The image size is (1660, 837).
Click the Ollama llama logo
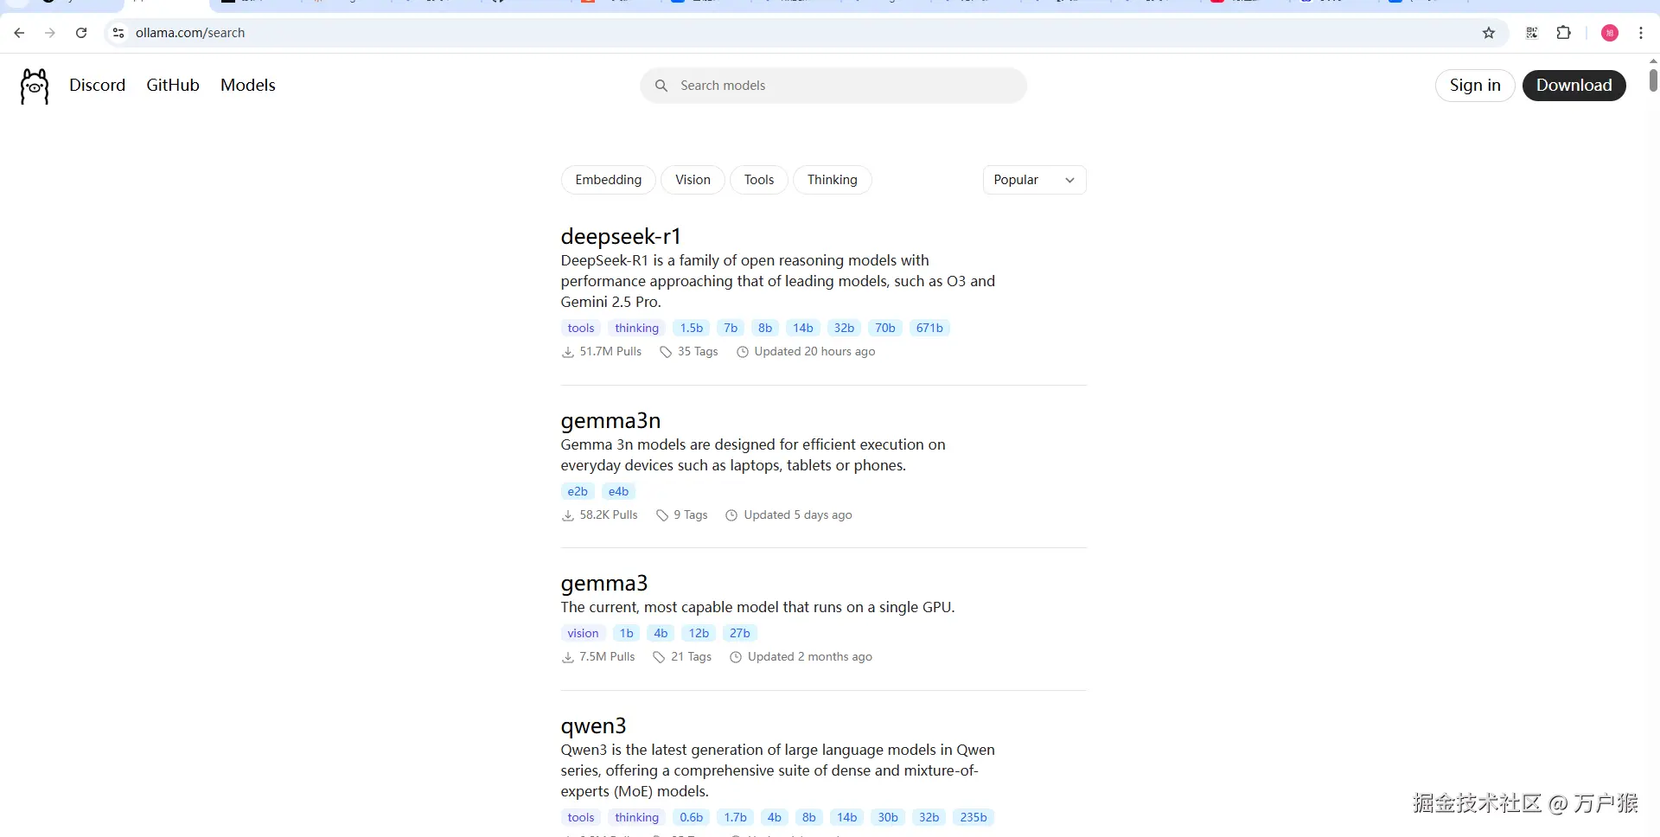coord(35,86)
